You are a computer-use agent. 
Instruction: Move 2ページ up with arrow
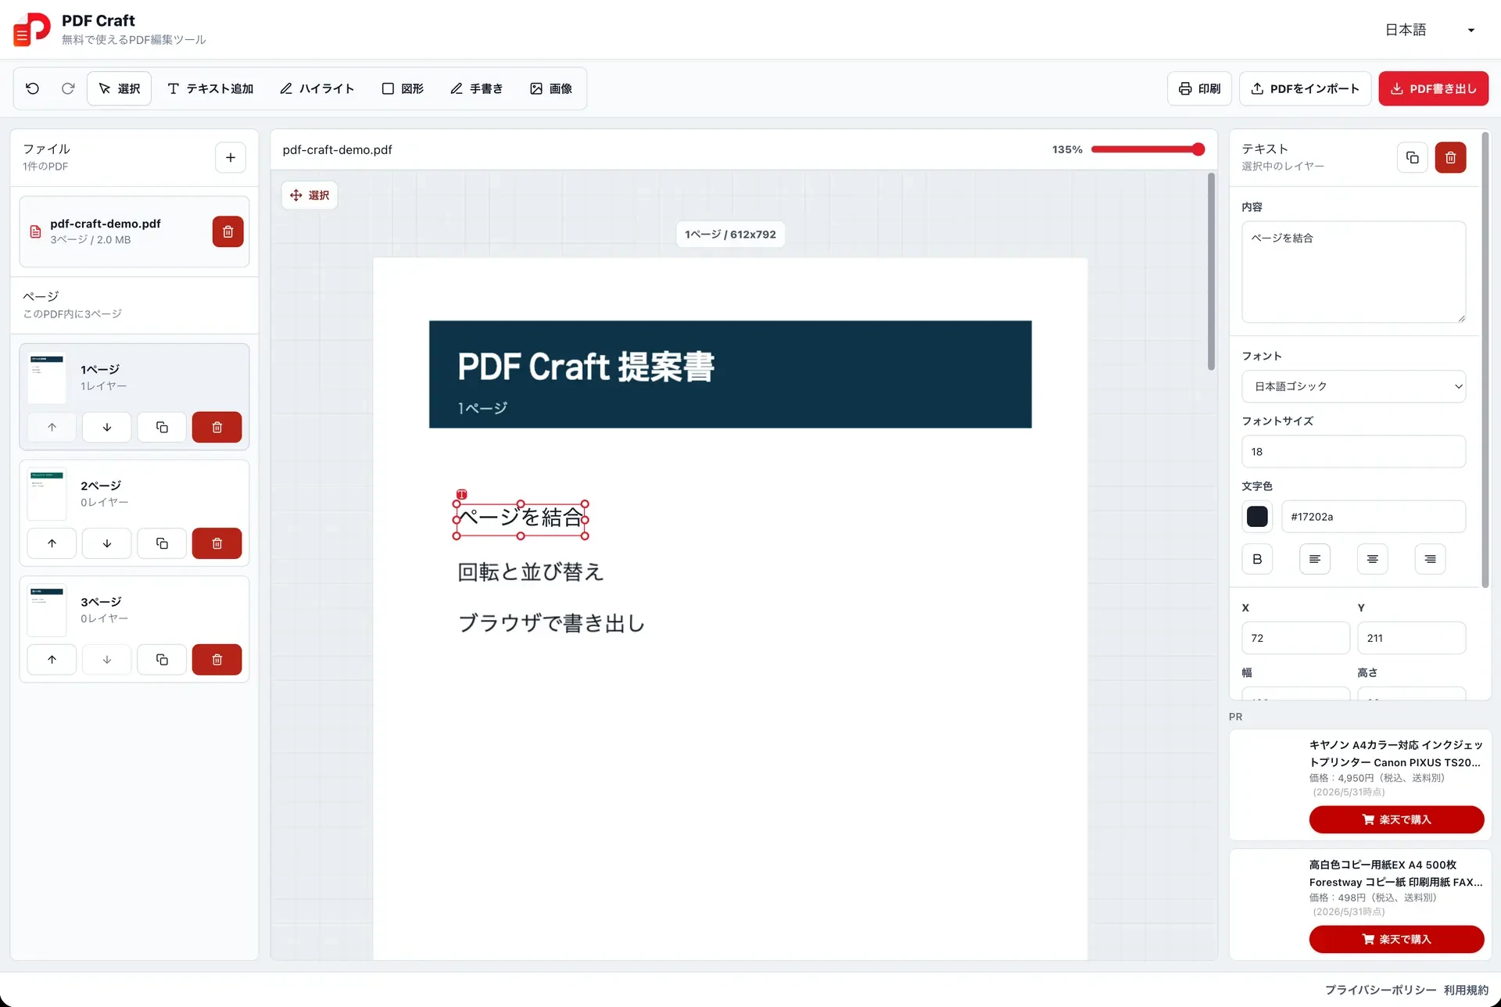[52, 543]
